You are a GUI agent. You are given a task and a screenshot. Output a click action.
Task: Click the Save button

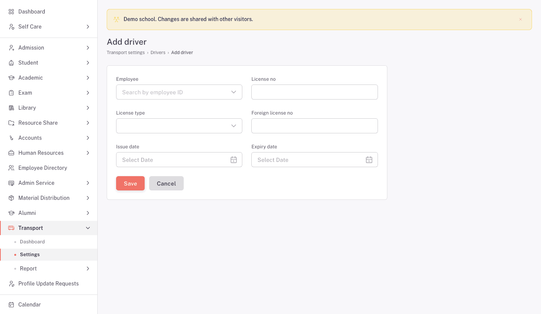[130, 183]
